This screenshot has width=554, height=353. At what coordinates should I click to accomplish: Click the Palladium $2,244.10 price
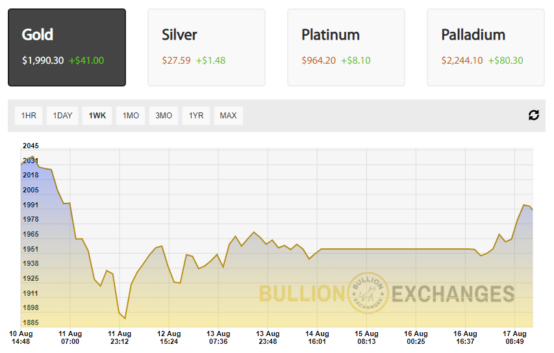(462, 60)
